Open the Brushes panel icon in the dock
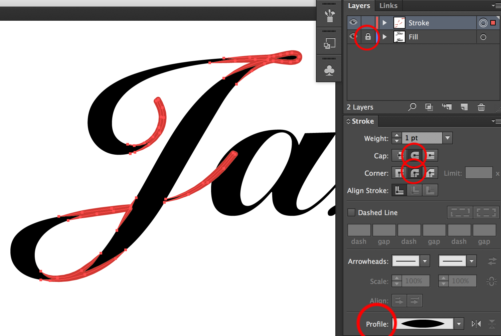This screenshot has width=501, height=336. [x=329, y=16]
